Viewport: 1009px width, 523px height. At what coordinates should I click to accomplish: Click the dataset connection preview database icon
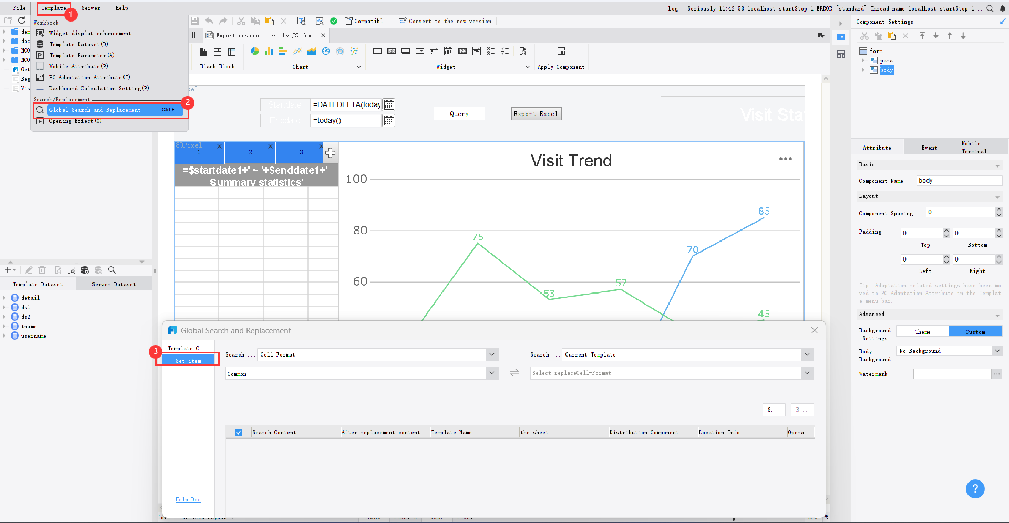click(85, 270)
